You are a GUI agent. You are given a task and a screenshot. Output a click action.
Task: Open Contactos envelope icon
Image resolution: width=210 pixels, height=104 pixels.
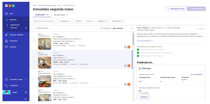tap(6, 47)
